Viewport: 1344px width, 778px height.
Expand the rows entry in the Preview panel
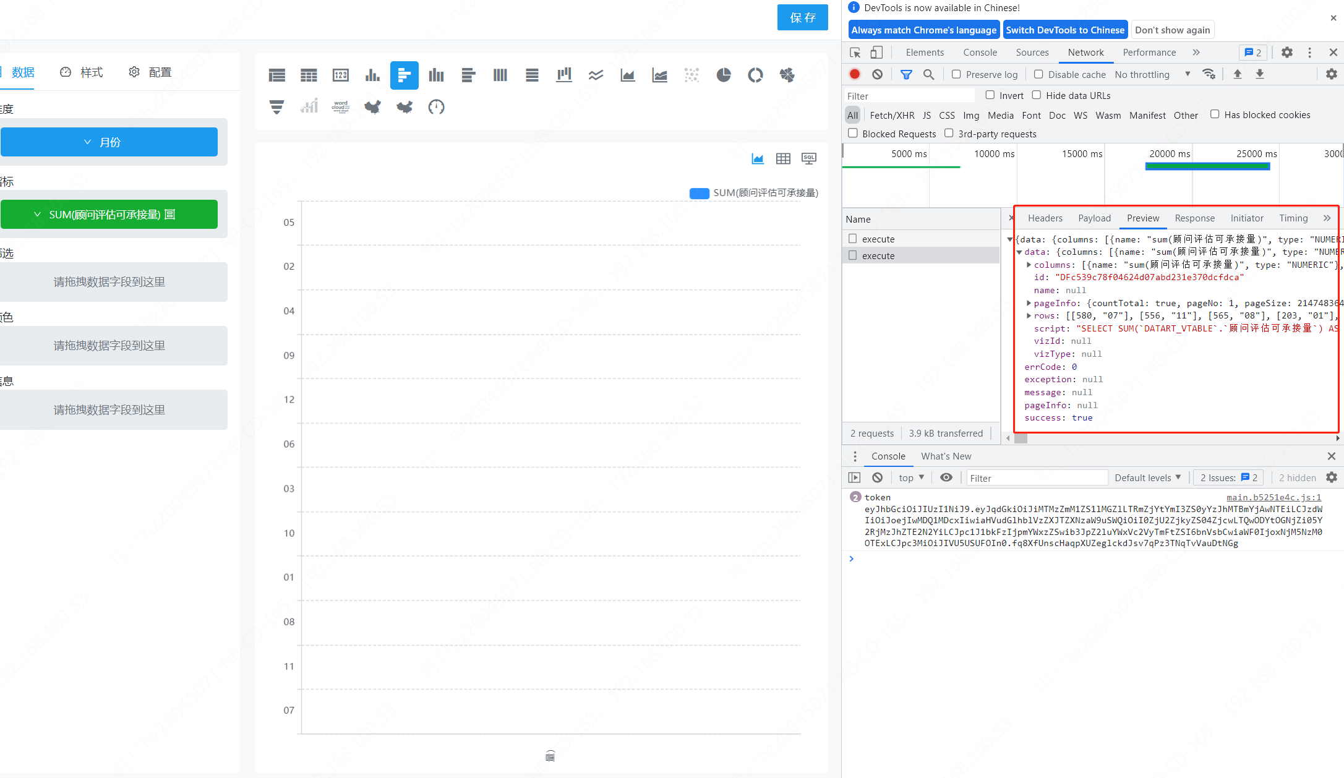(x=1029, y=315)
